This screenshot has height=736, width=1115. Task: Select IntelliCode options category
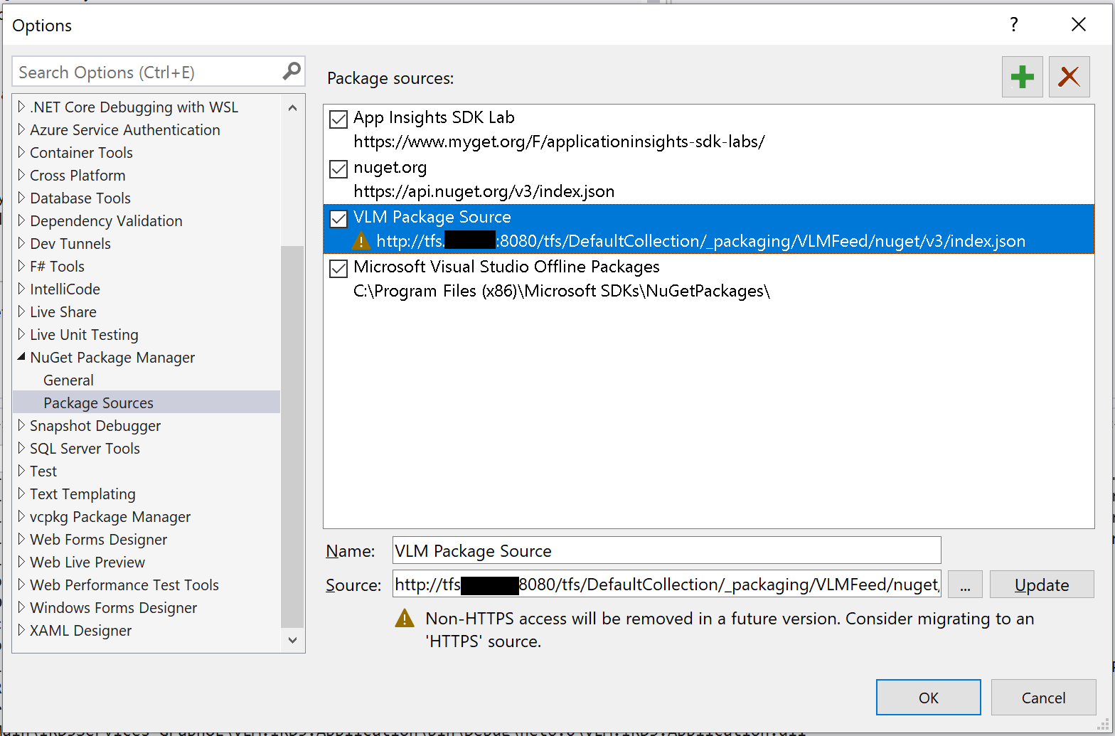click(x=65, y=289)
